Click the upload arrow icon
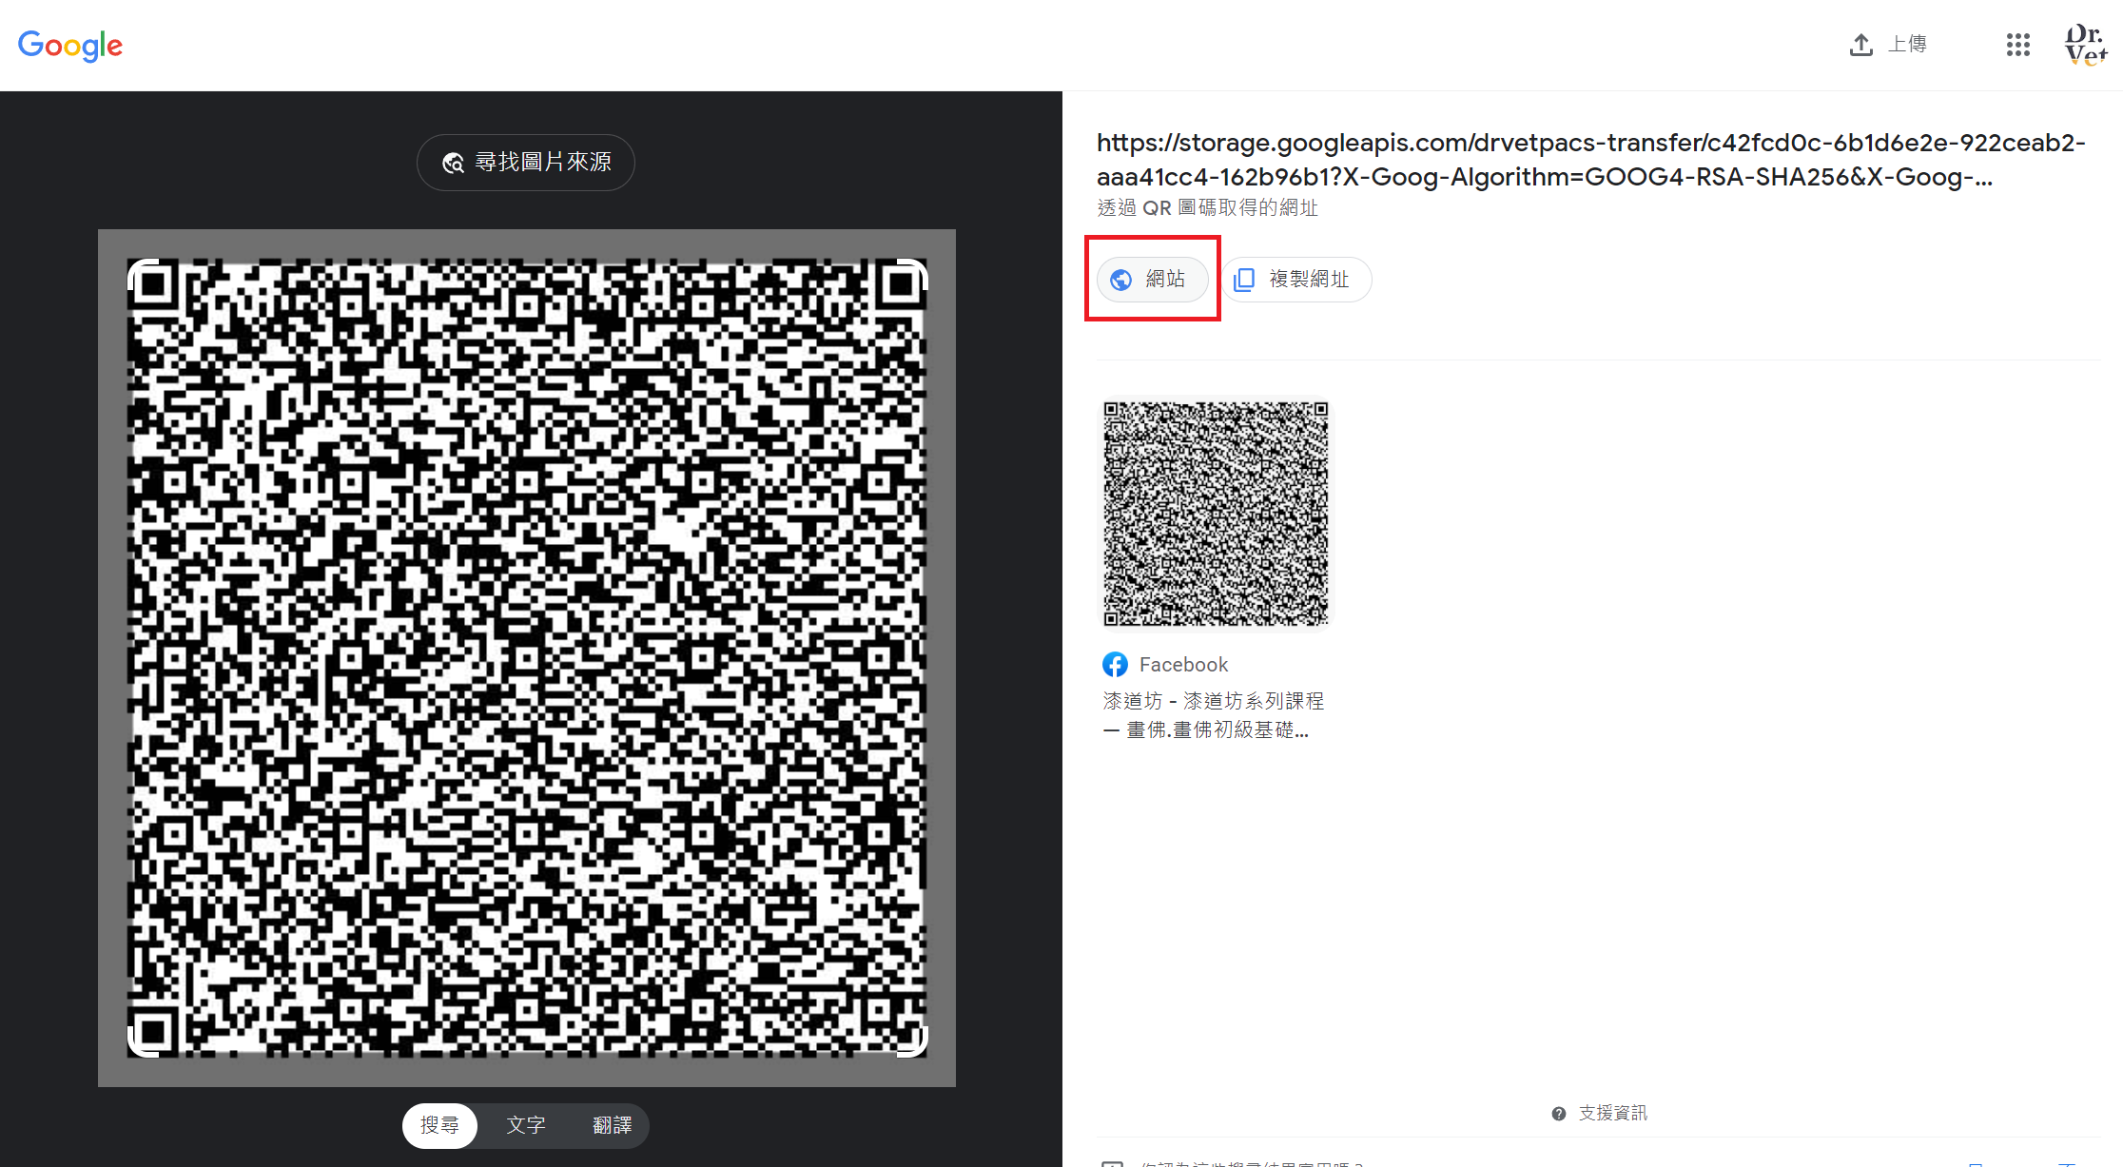This screenshot has width=2123, height=1167. (1861, 45)
